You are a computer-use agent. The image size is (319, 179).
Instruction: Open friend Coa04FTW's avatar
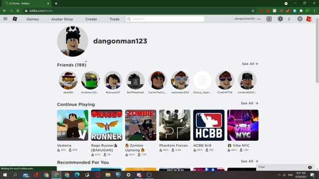coord(225,81)
